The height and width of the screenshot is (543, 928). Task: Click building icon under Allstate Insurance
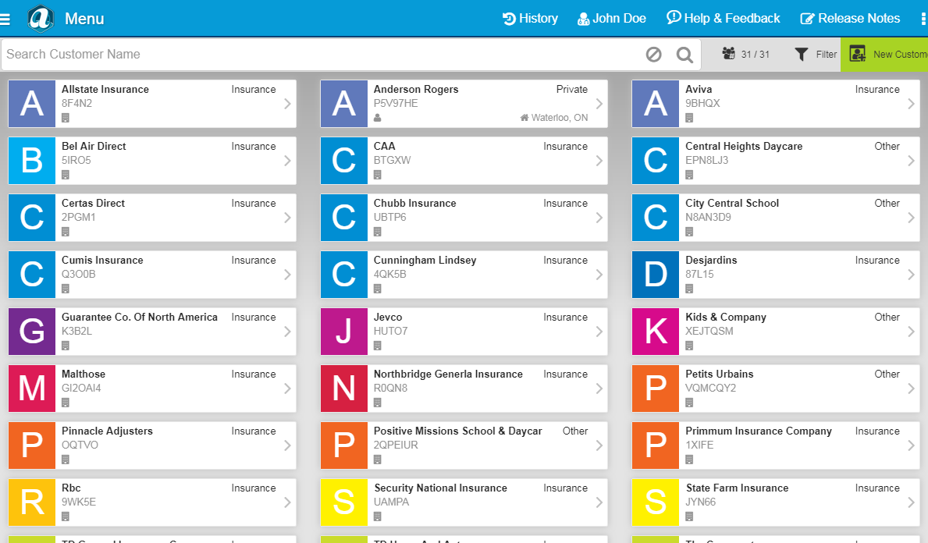[66, 118]
